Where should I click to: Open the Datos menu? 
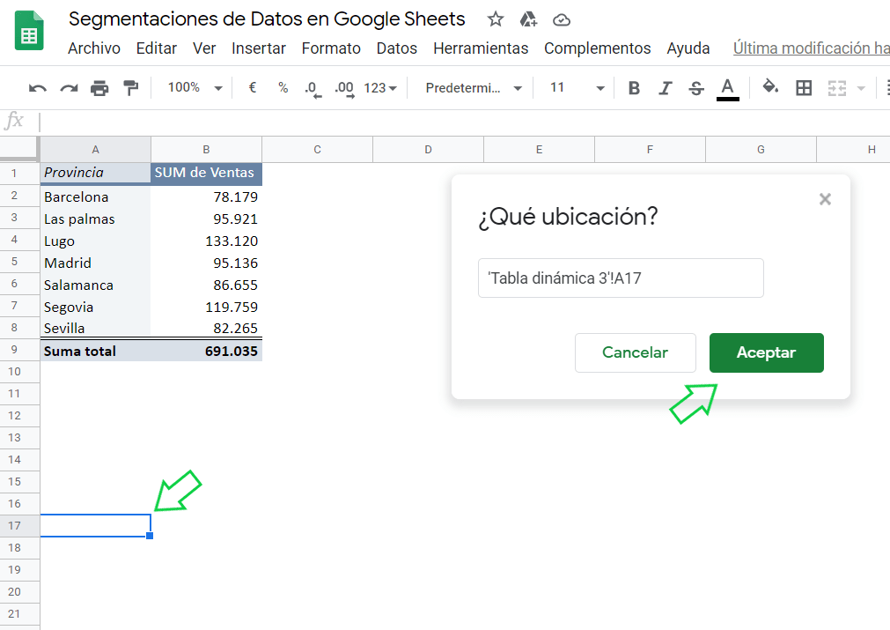point(397,48)
